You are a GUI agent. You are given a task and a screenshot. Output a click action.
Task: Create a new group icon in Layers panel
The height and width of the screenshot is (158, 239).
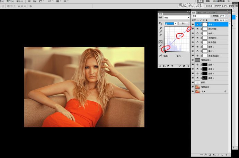[218, 155]
